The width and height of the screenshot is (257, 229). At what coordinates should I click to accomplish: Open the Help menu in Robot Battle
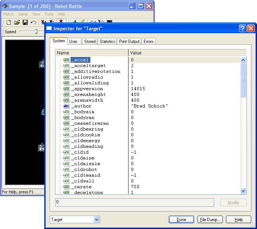62,14
